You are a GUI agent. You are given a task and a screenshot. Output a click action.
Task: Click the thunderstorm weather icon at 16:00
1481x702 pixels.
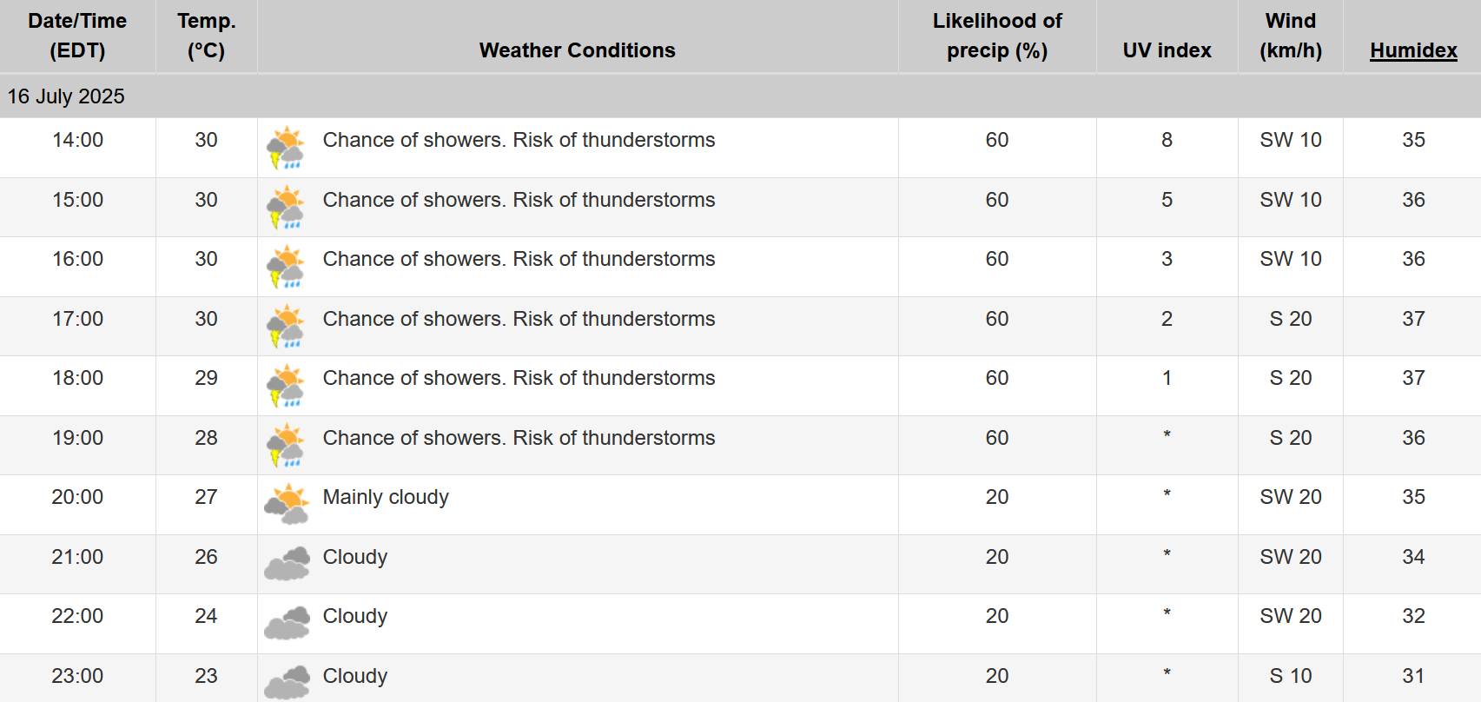[286, 267]
